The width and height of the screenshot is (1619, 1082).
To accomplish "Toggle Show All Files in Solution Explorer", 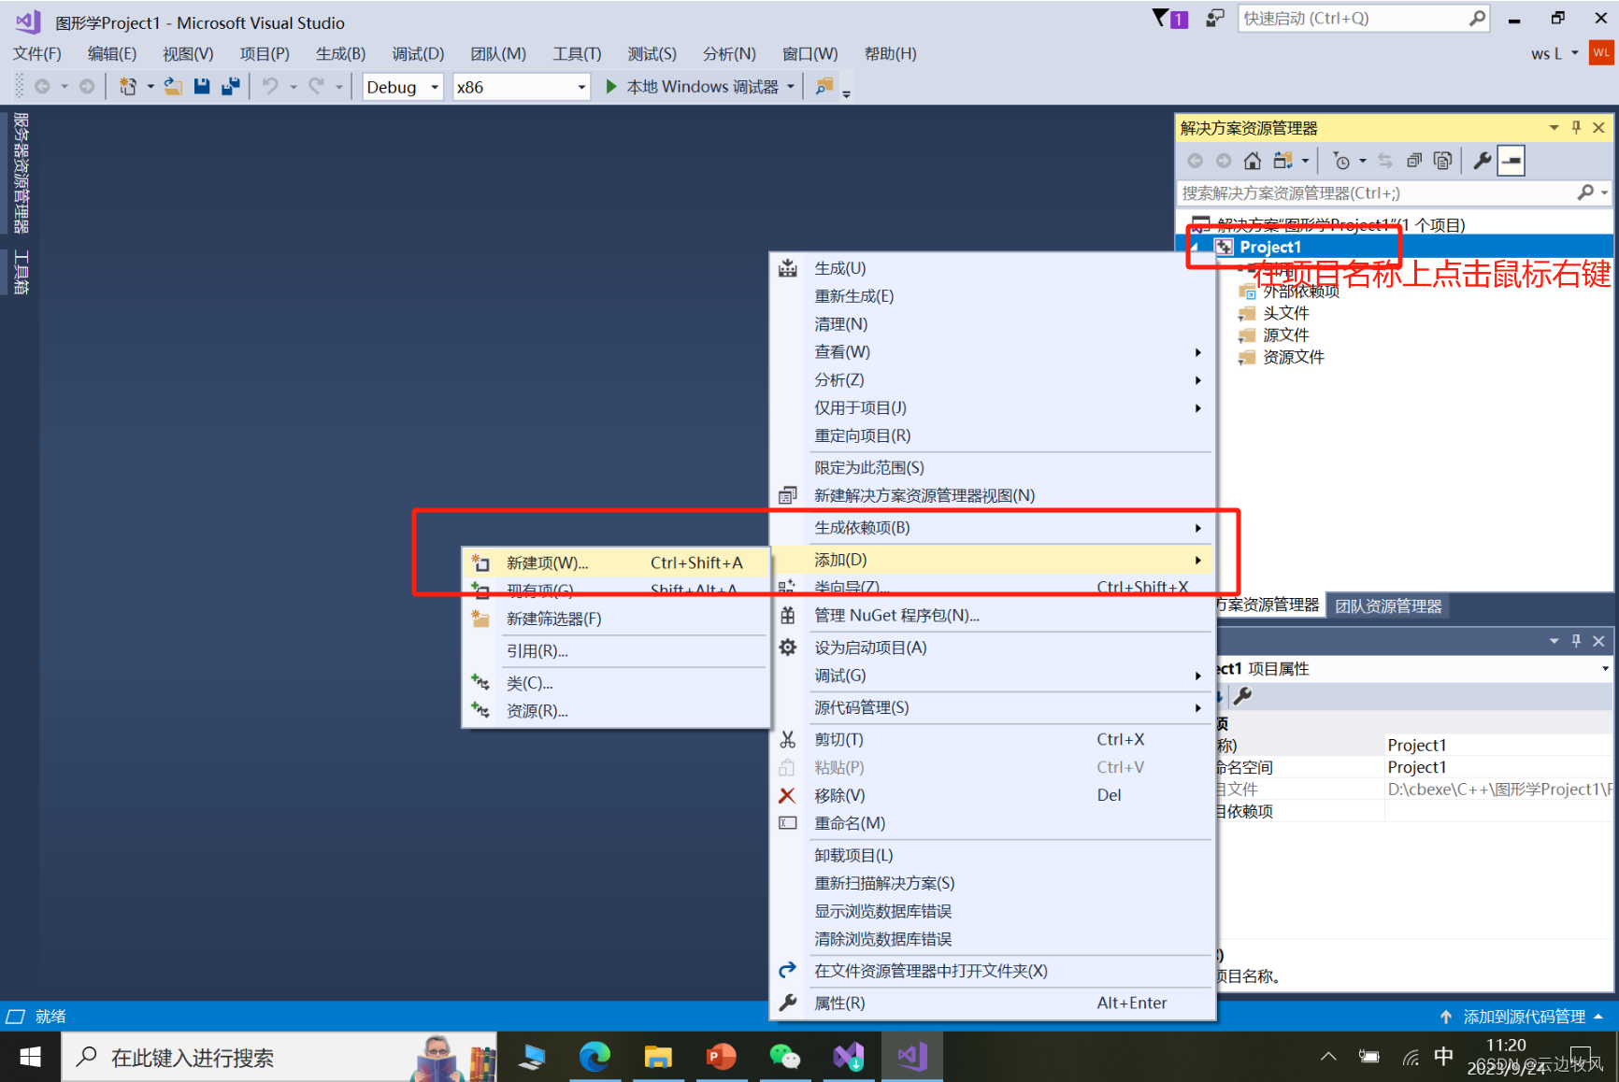I will (x=1443, y=161).
